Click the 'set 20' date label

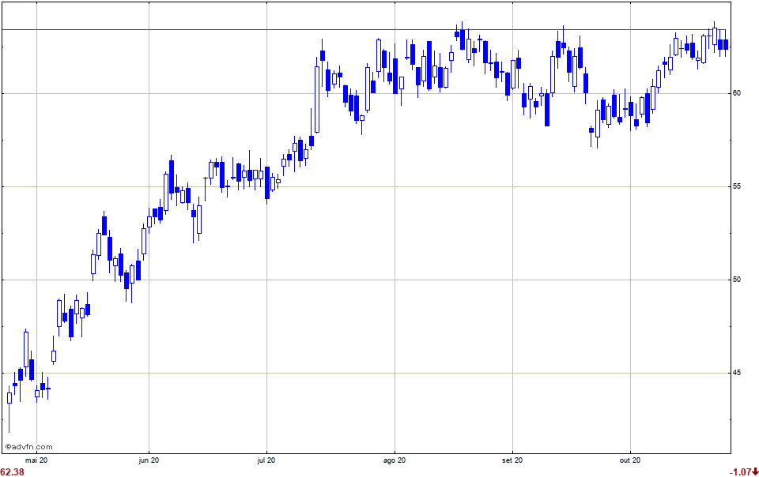tap(512, 460)
